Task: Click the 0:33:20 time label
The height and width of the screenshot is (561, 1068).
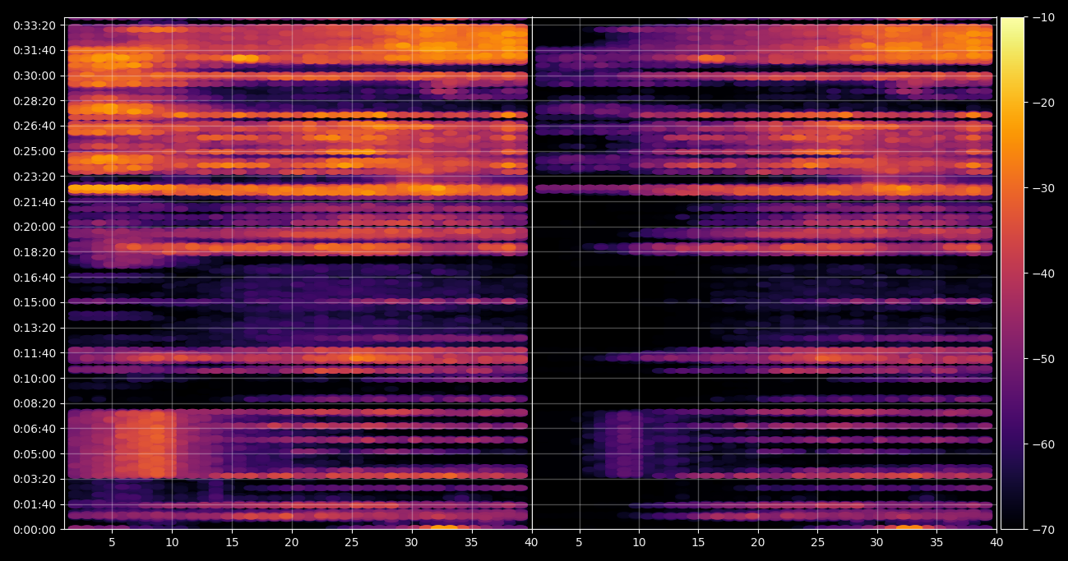Action: click(35, 25)
